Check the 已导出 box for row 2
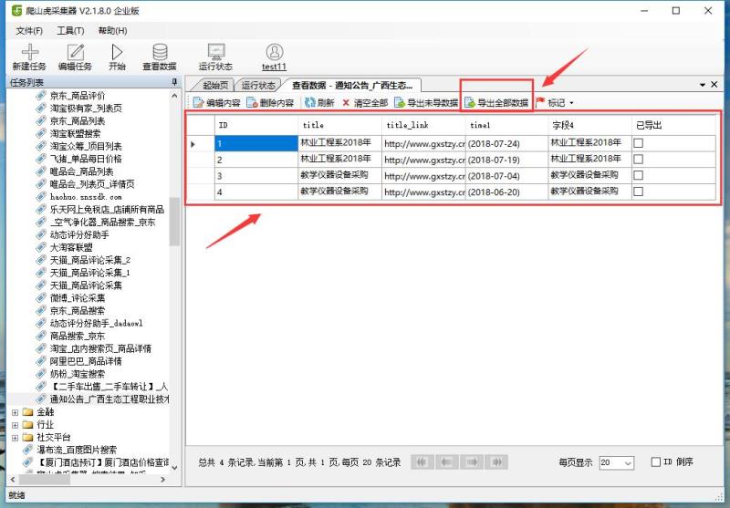Image resolution: width=730 pixels, height=508 pixels. [638, 160]
